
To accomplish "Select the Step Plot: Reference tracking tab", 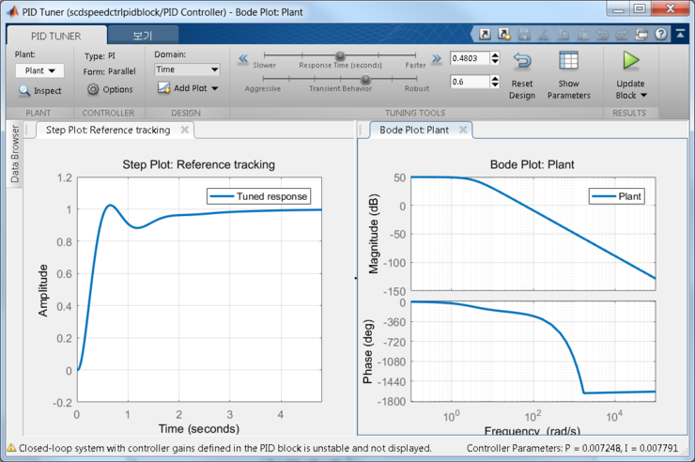I will pyautogui.click(x=108, y=131).
